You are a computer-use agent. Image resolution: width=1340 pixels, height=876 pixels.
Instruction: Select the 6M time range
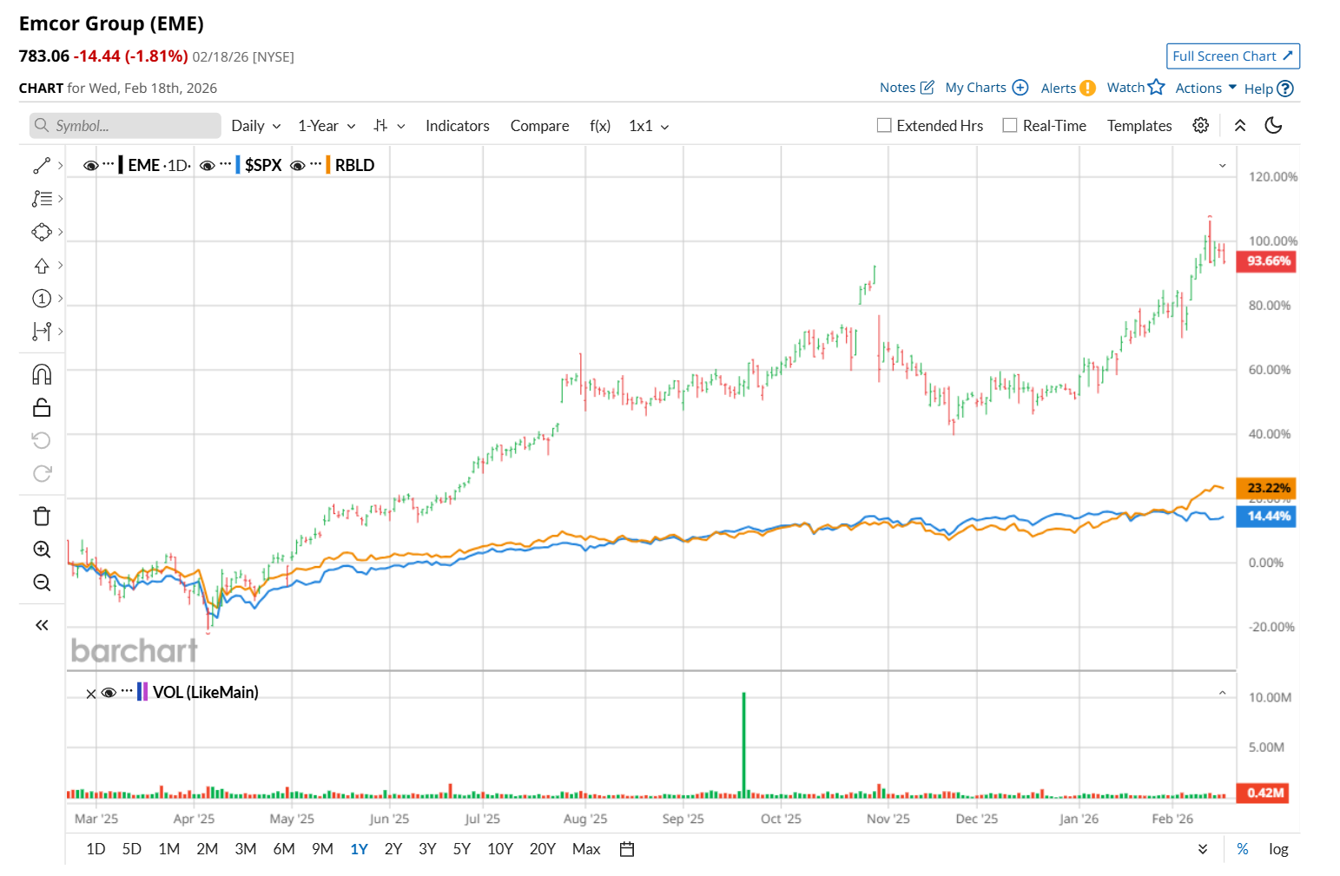point(284,849)
